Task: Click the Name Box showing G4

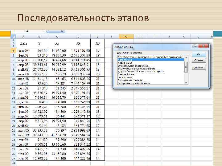Action: pyautogui.click(x=27, y=31)
